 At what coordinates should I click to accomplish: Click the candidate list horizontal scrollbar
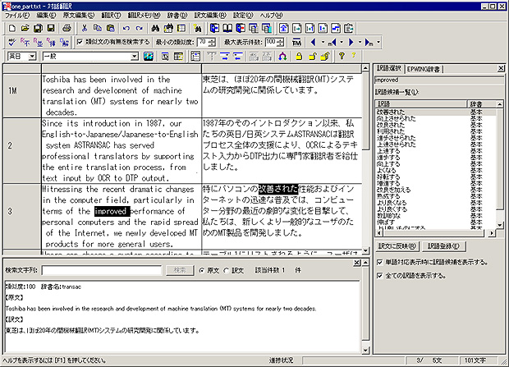436,233
